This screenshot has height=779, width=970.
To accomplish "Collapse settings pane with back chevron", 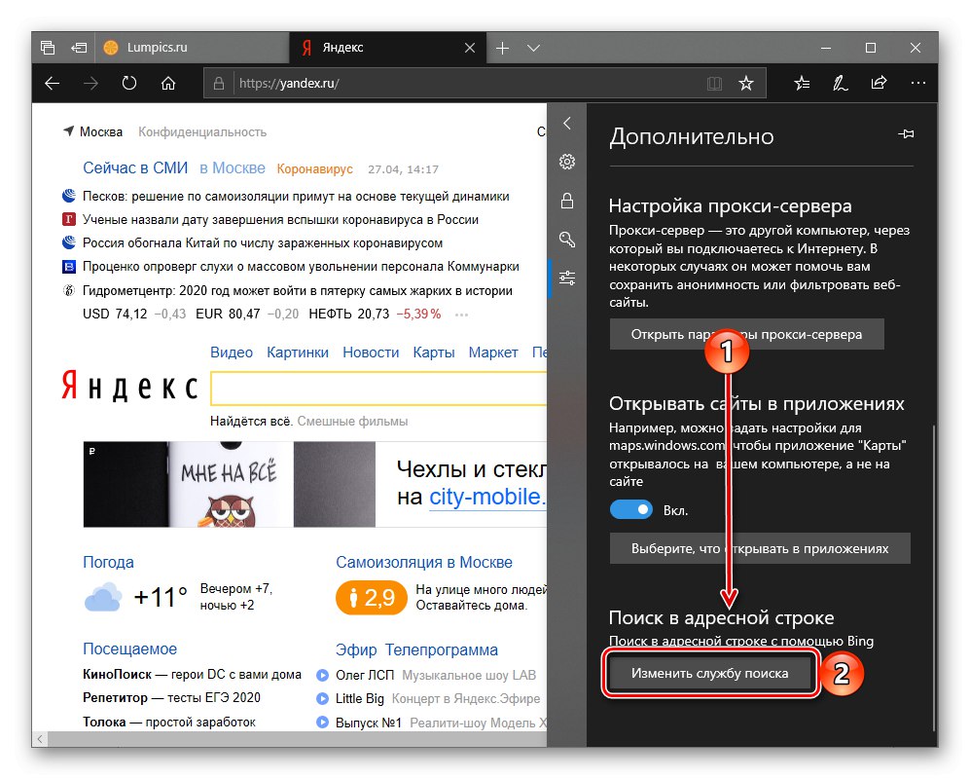I will (567, 124).
